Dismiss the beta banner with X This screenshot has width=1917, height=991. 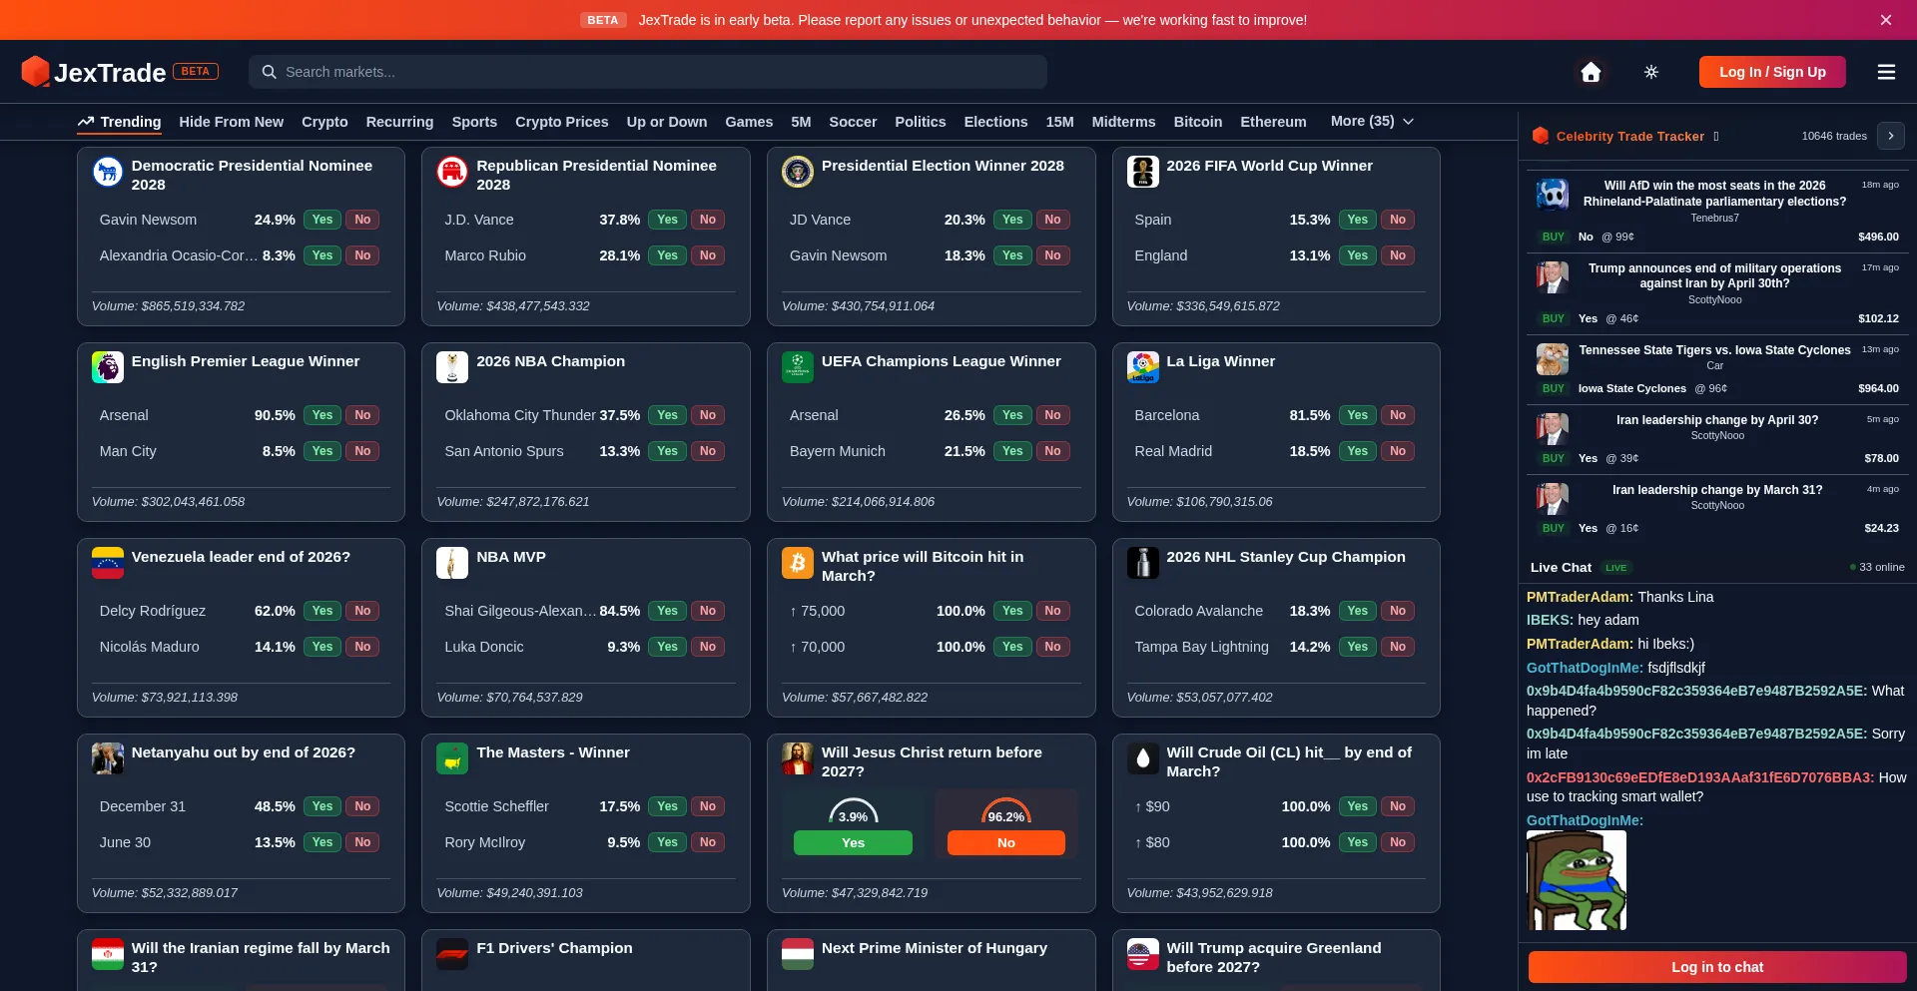point(1886,20)
